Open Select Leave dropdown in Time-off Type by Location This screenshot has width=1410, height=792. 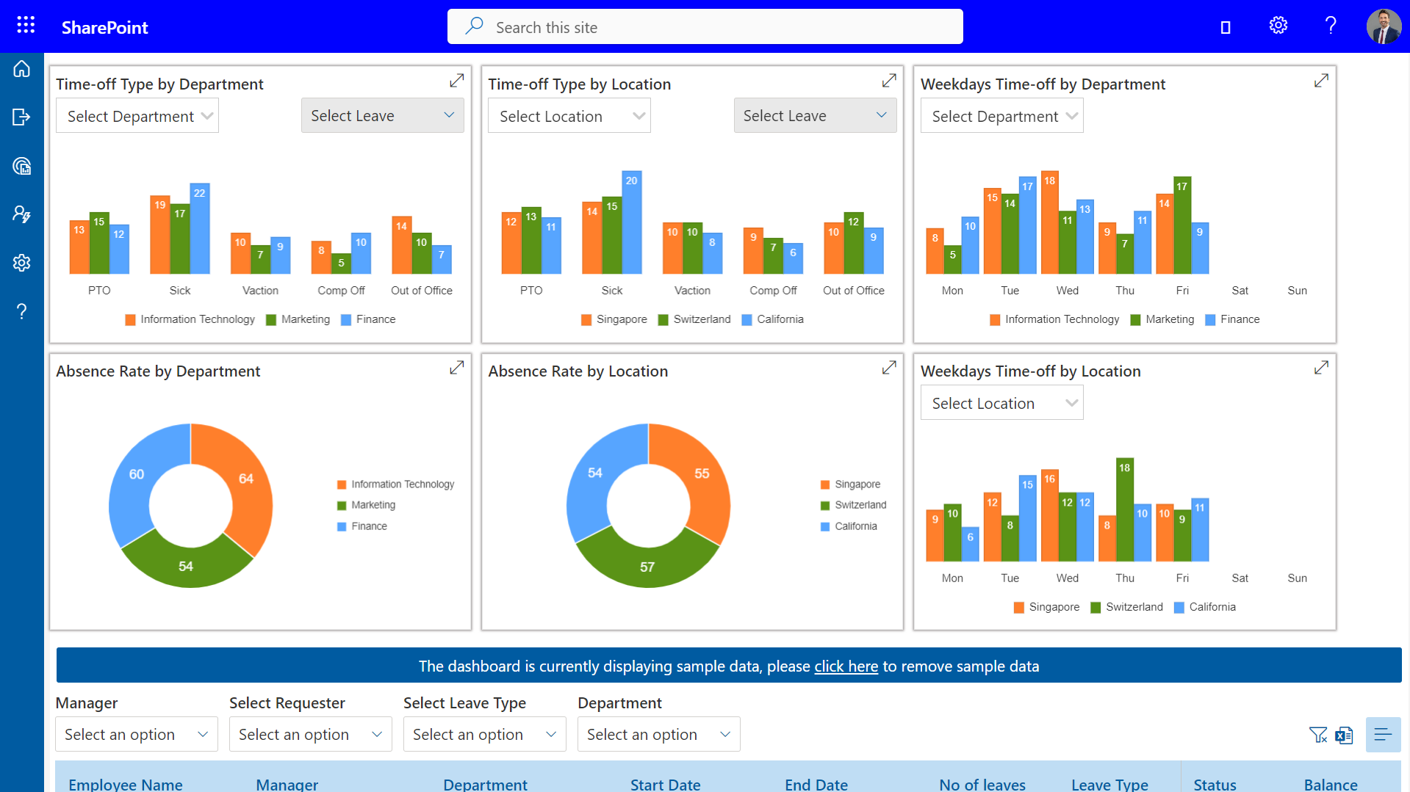[x=815, y=116]
